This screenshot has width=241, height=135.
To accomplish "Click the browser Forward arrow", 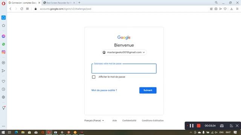I will [16, 9].
